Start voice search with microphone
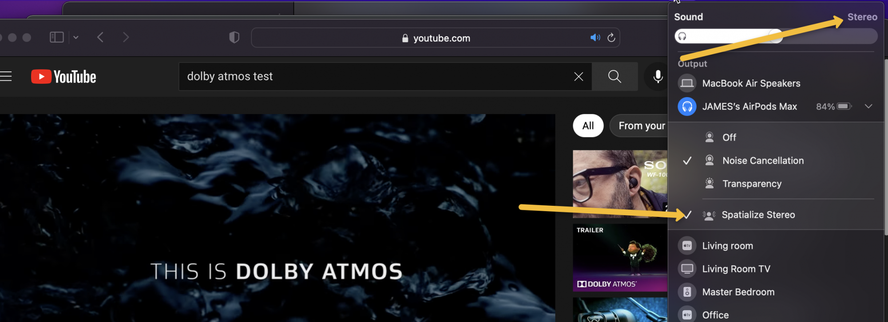The image size is (888, 322). click(658, 76)
